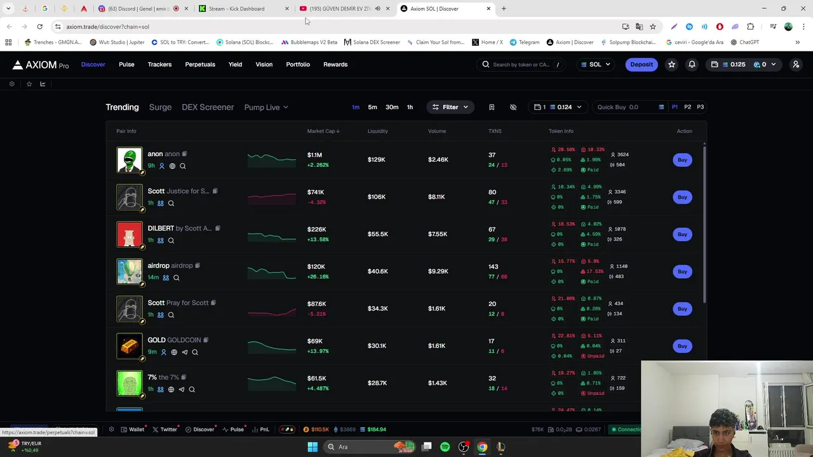This screenshot has width=813, height=457.
Task: Show more bookmarks with the chevron
Action: pyautogui.click(x=798, y=43)
